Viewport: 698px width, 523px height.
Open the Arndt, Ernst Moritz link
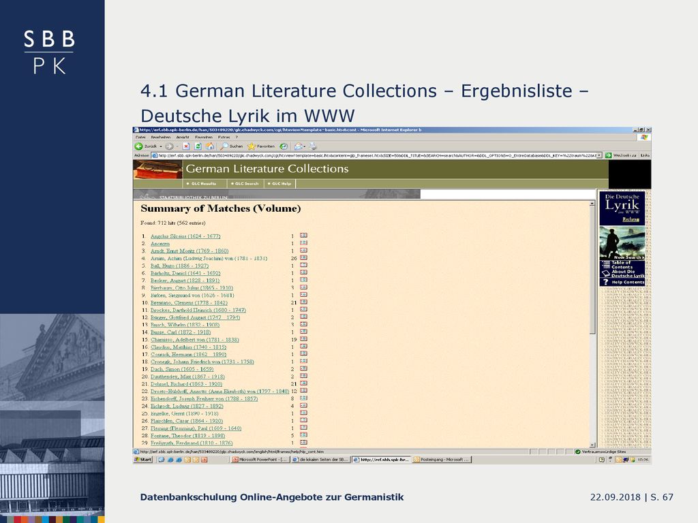(x=189, y=251)
